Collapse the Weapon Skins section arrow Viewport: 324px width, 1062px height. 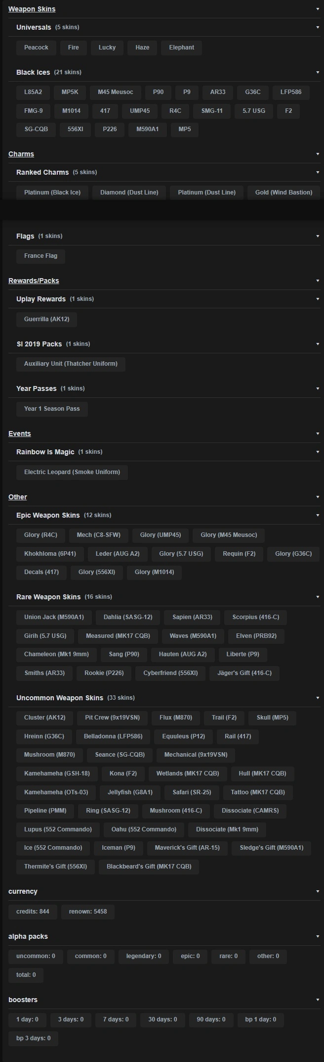click(x=318, y=9)
